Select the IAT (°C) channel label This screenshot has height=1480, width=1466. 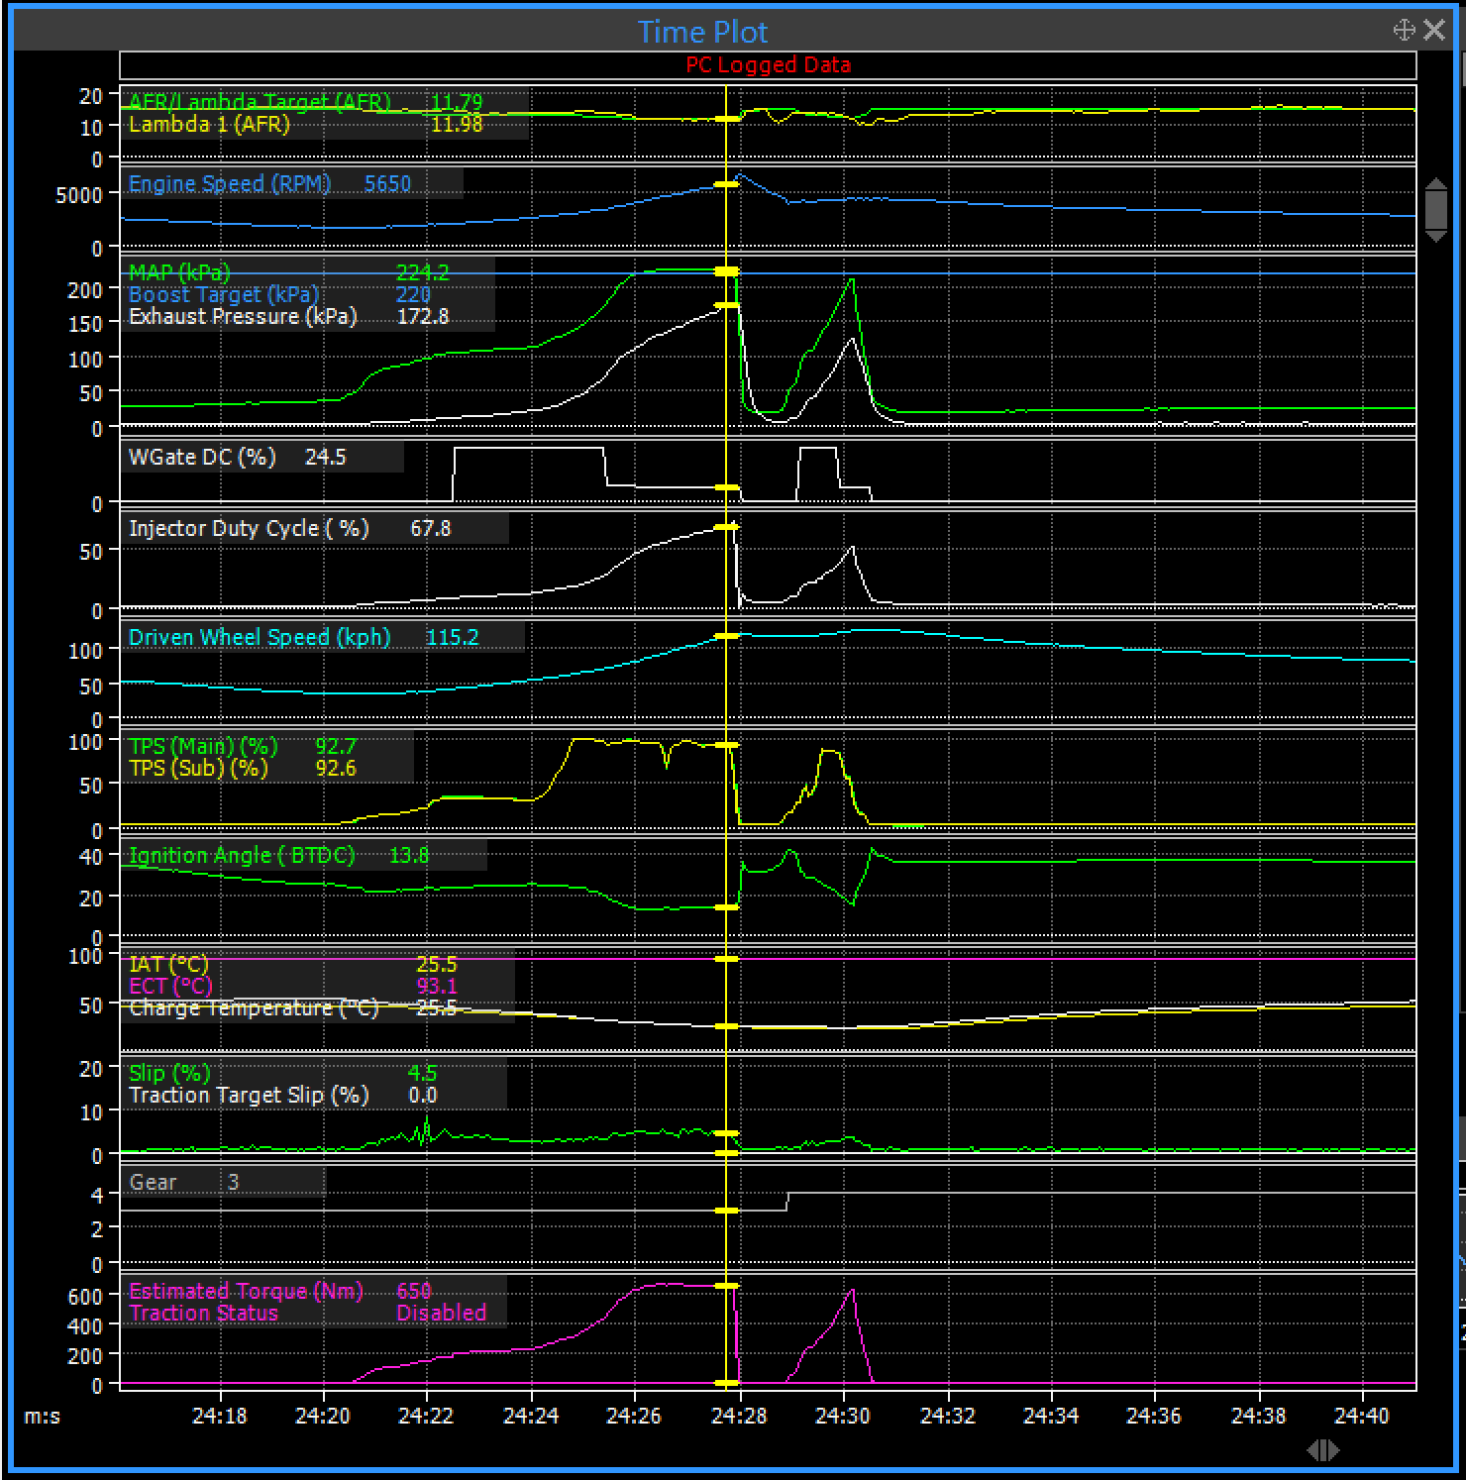[168, 964]
